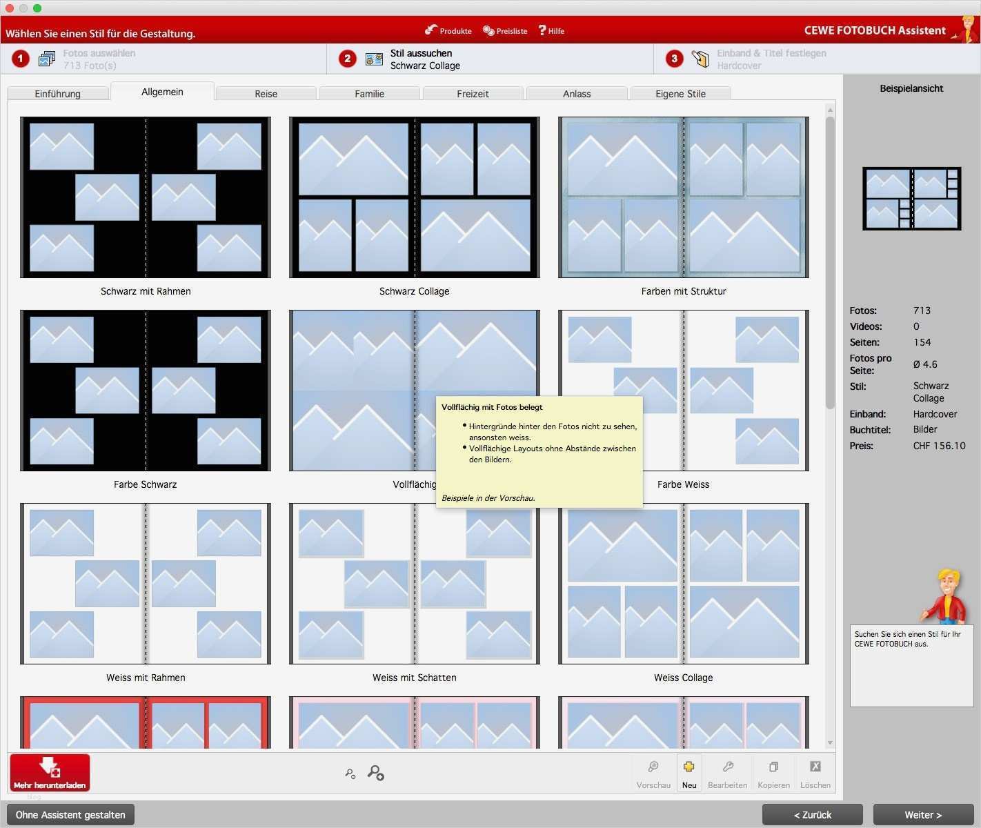This screenshot has width=981, height=828.
Task: Click the Weiss mit Schatten caption
Action: (415, 678)
